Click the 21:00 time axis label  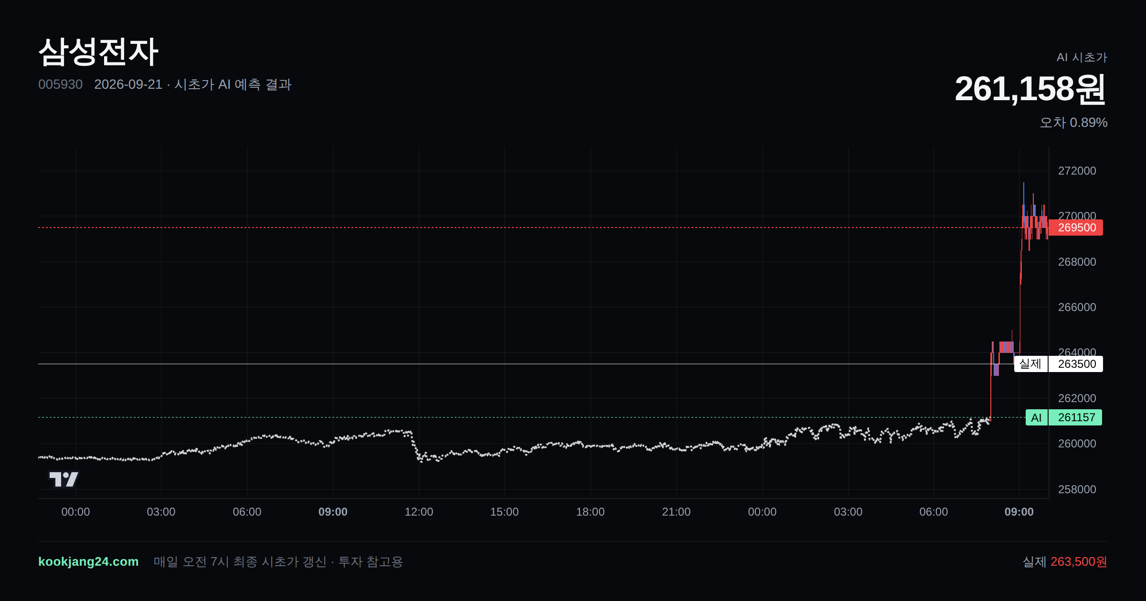click(x=676, y=512)
